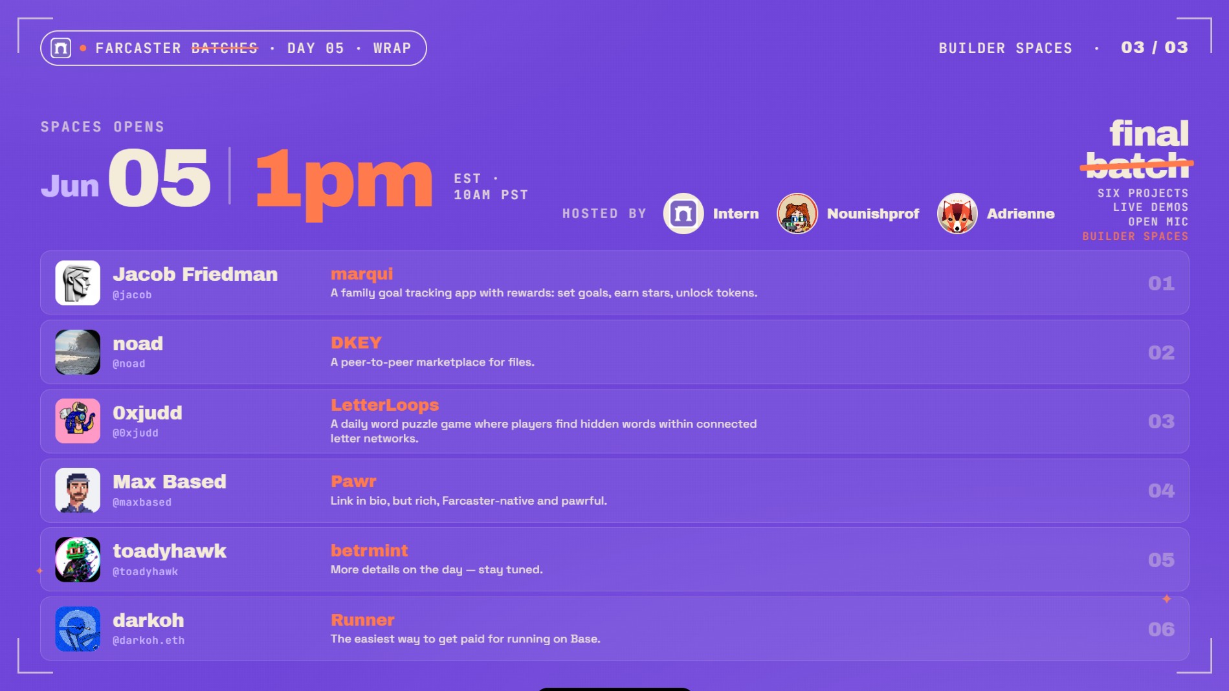Click the 10AM PST time zone text

[491, 195]
